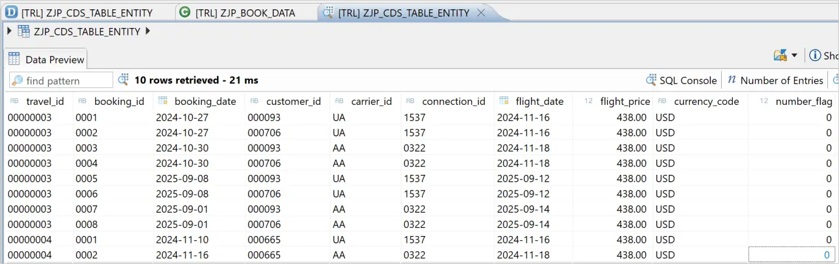Viewport: 839px width, 264px height.
Task: Click the text type icon of connection_id header
Action: point(410,101)
